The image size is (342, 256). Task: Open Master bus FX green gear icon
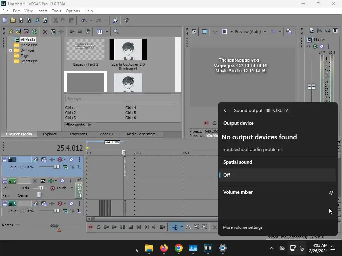click(315, 46)
